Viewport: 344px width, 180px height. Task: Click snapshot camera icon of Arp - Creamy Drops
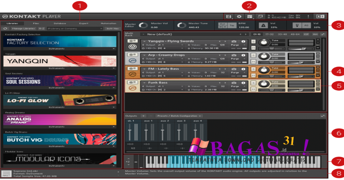click(x=234, y=55)
